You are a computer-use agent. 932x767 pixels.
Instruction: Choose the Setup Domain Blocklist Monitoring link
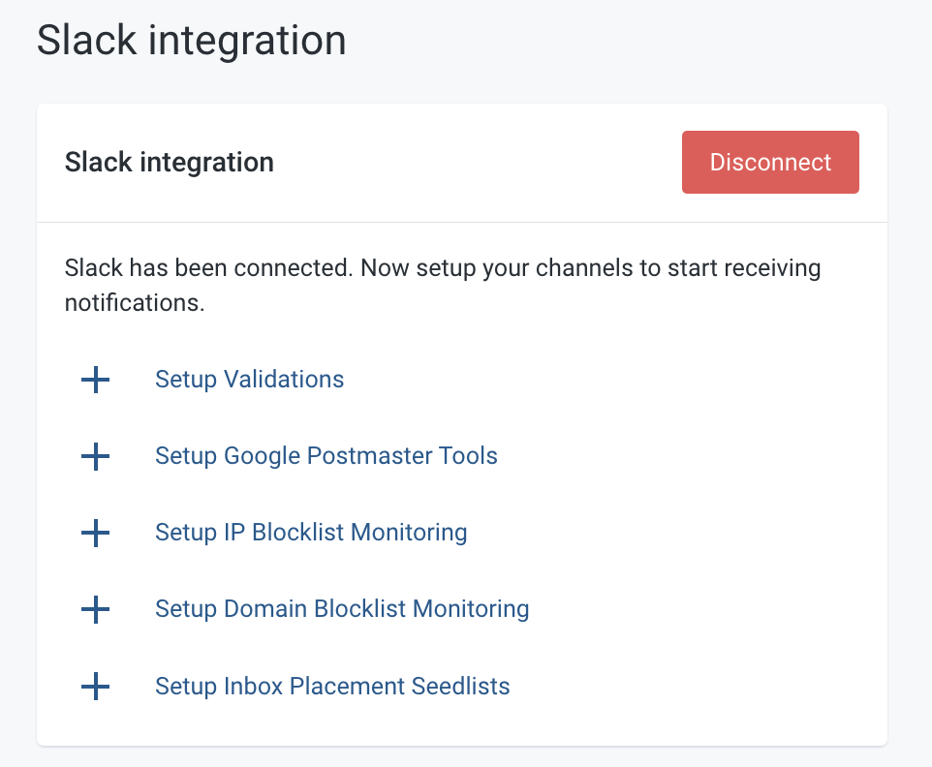(342, 609)
